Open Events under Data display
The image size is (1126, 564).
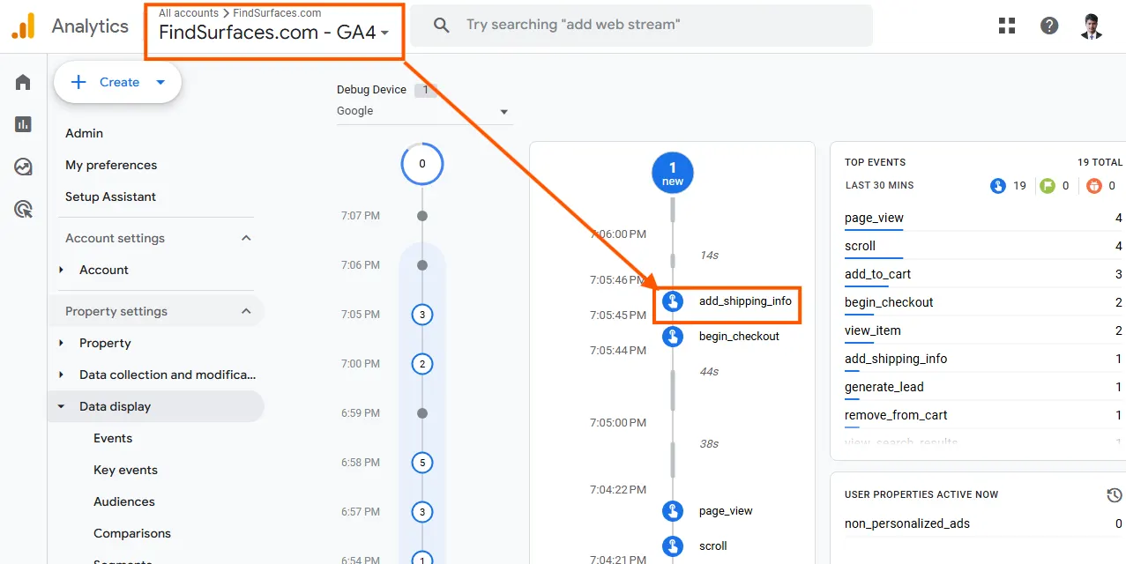pos(113,438)
